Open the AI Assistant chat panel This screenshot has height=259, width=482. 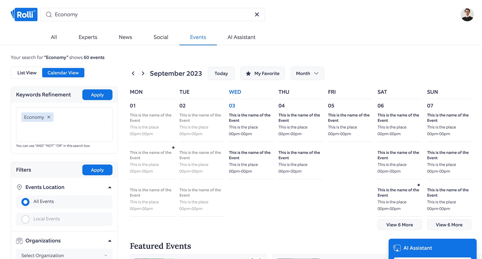click(x=432, y=248)
